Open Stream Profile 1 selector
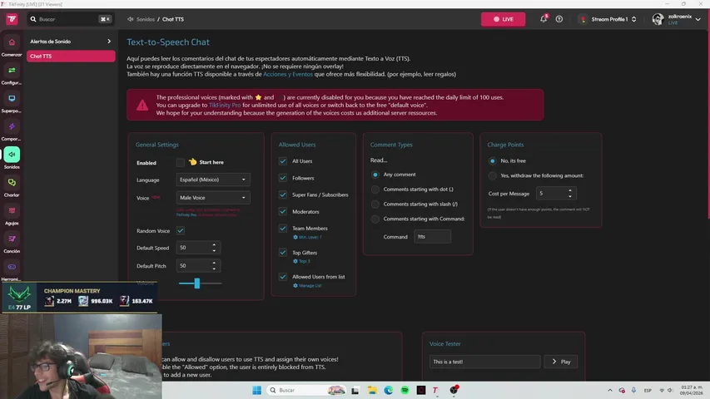This screenshot has width=710, height=399. [608, 19]
